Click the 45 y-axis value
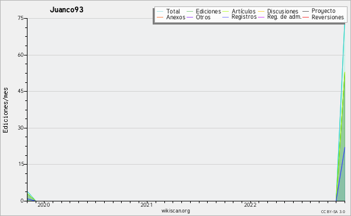 point(20,91)
